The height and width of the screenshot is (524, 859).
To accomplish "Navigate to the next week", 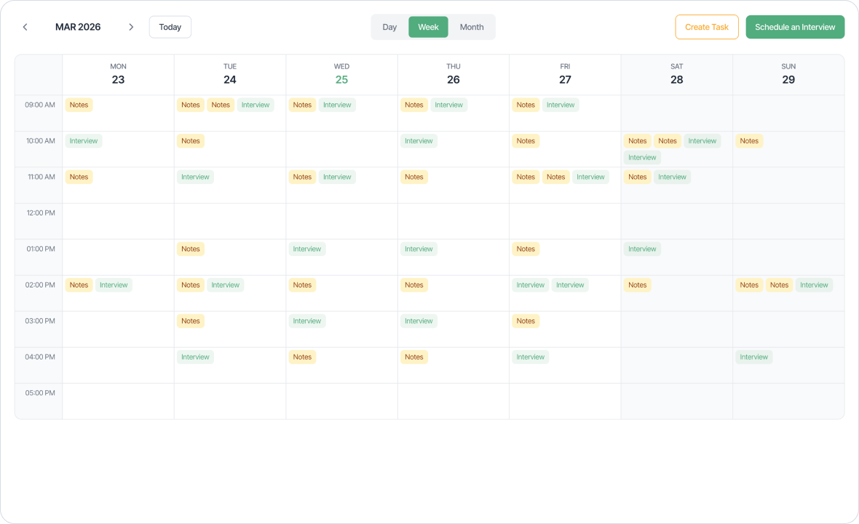I will click(131, 26).
